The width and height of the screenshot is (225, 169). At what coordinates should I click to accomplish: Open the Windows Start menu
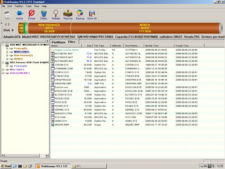tap(6, 166)
